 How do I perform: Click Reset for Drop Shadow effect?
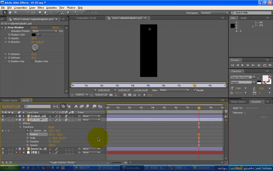[x=34, y=27]
